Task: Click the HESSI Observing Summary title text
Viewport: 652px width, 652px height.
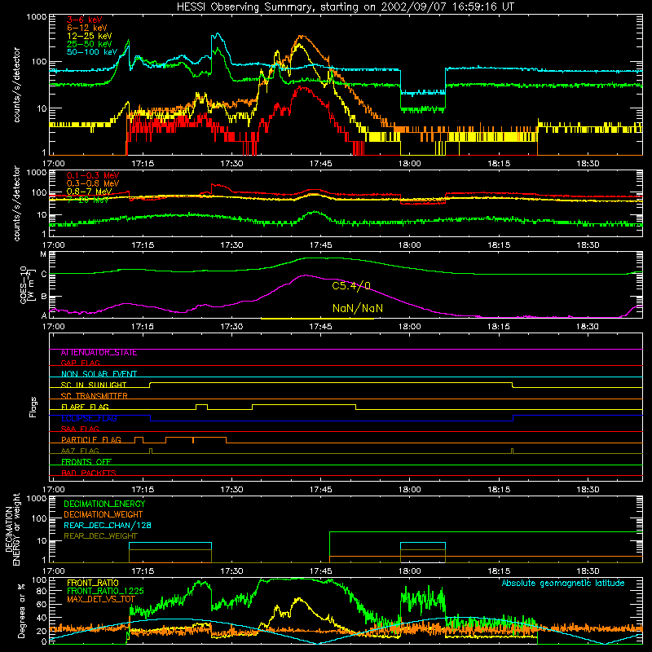Action: pos(346,7)
